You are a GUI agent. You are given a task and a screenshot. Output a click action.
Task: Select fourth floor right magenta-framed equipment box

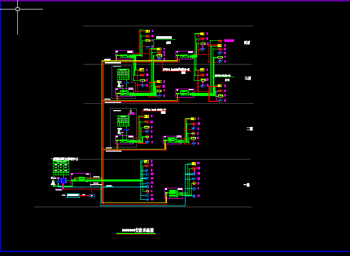click(x=184, y=55)
